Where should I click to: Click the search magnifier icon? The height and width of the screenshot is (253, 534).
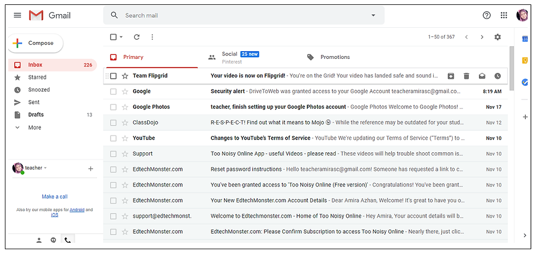coord(114,15)
